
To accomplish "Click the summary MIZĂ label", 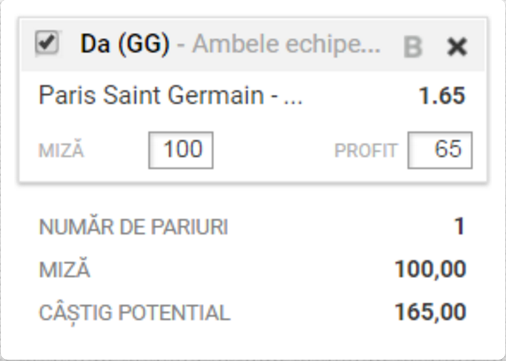I will [65, 269].
